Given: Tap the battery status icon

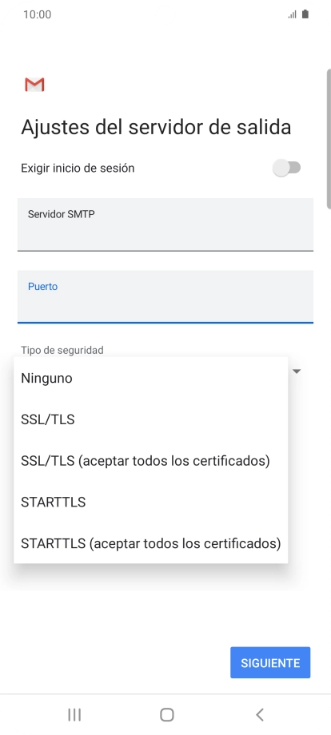Looking at the screenshot, I should (305, 14).
